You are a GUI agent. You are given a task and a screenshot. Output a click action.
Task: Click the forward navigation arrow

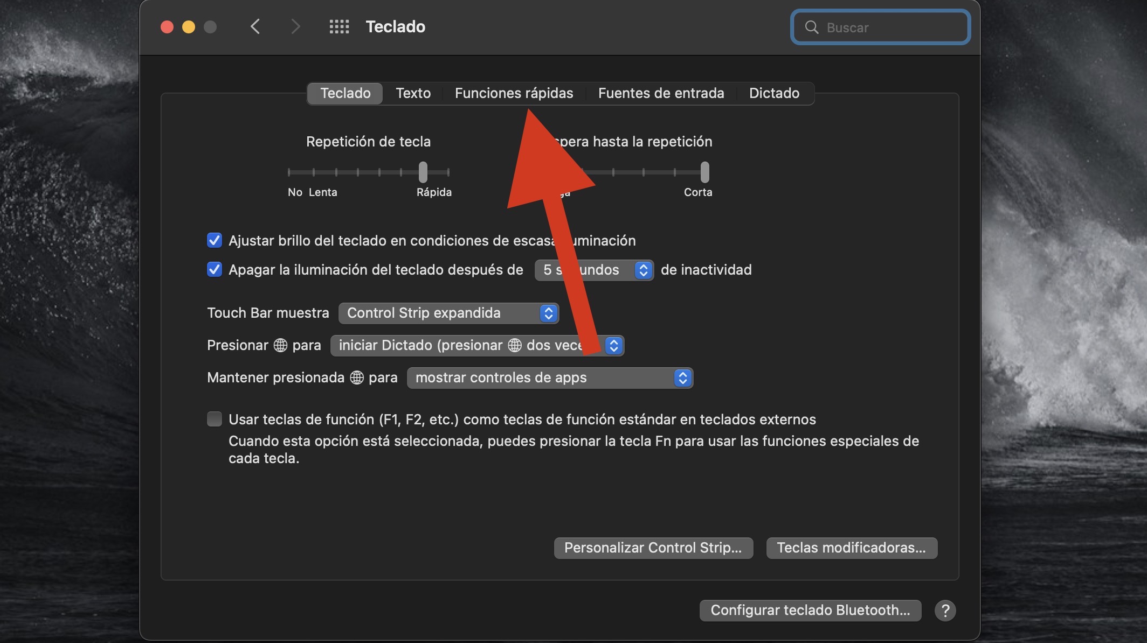tap(295, 26)
